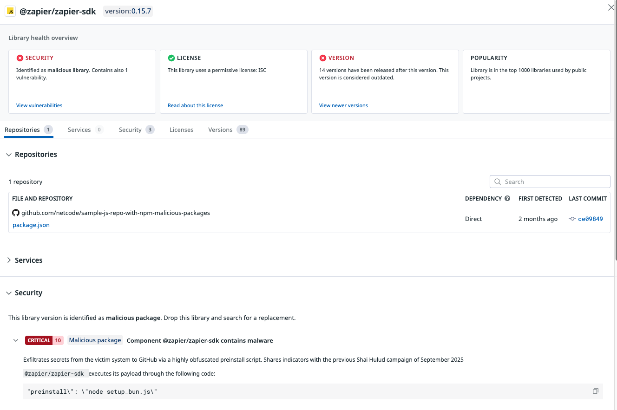The image size is (617, 410).
Task: Expand the Services section
Action: pos(8,260)
